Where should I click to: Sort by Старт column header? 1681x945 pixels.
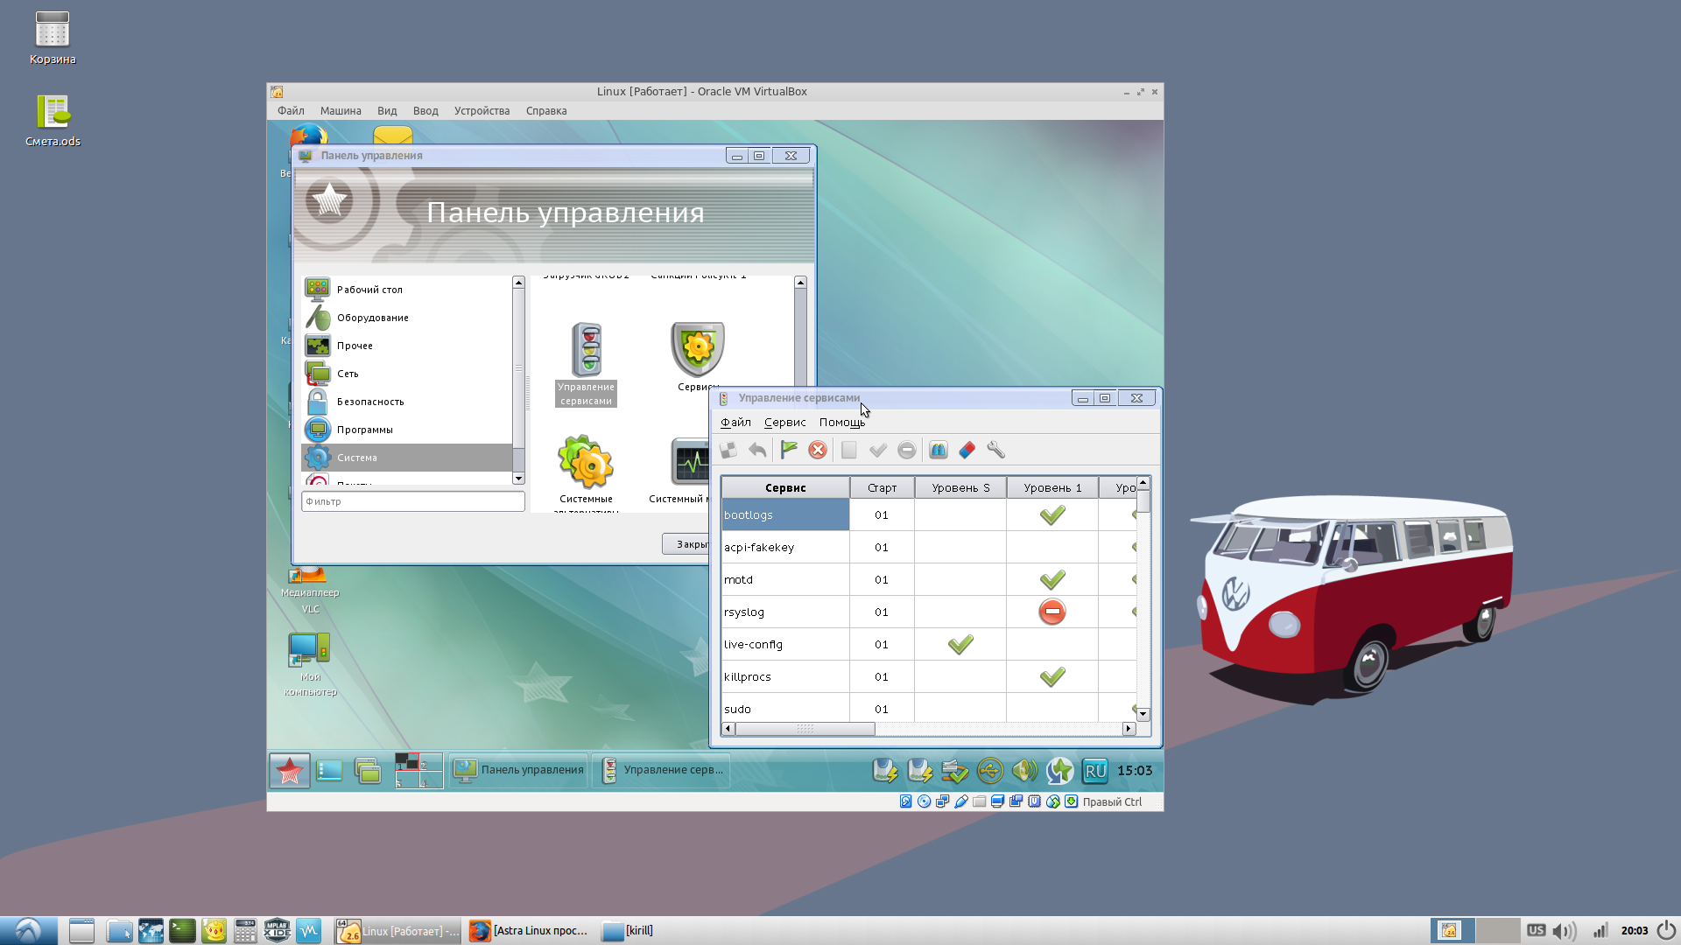882,487
